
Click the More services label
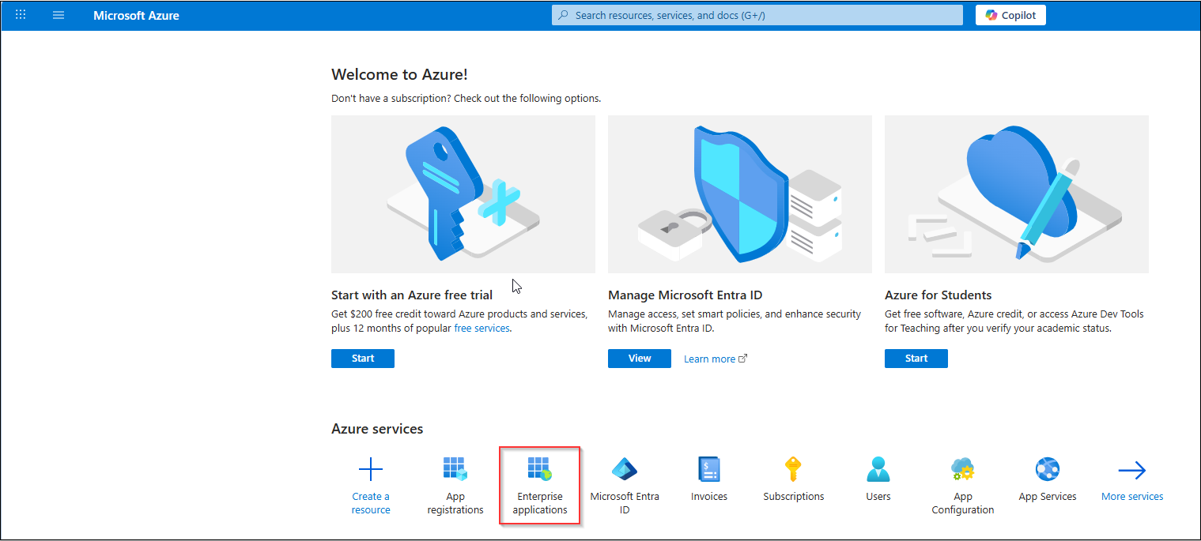click(1132, 497)
